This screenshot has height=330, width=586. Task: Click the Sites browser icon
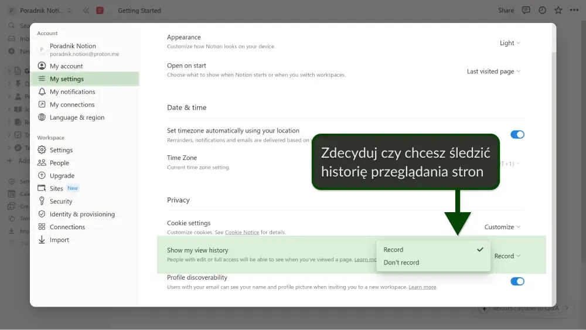click(42, 188)
